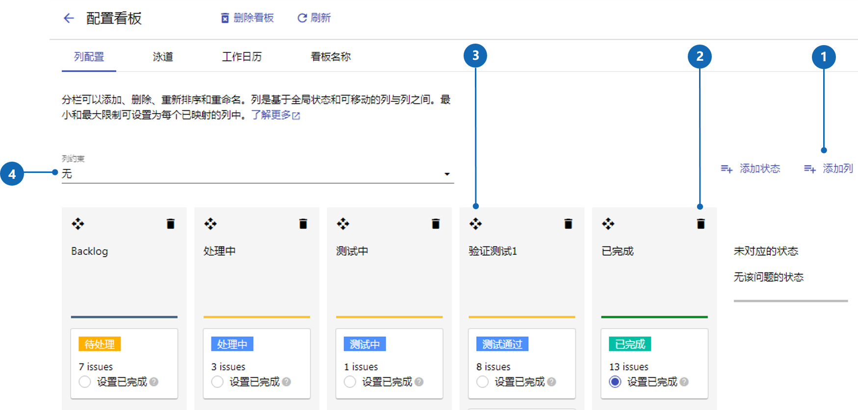
Task: Click the 已完成 green status tag
Action: click(x=630, y=344)
